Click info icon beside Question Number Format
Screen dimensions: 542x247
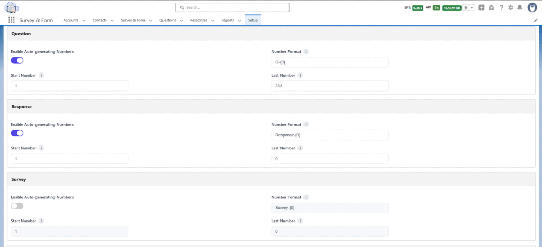[x=306, y=52]
